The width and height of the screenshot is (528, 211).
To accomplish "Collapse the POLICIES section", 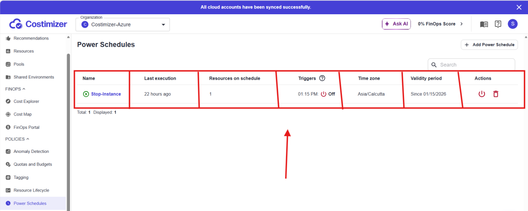I will (17, 139).
